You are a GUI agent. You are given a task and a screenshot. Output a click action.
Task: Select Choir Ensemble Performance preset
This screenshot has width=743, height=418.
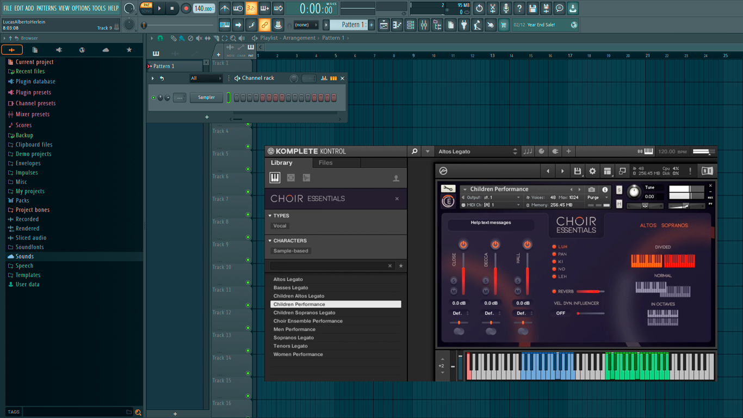(336, 321)
